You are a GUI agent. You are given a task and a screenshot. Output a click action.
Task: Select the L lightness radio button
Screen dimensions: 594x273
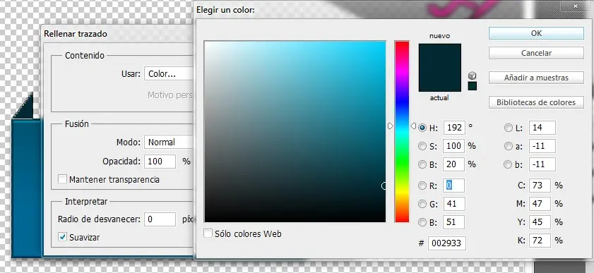click(508, 128)
